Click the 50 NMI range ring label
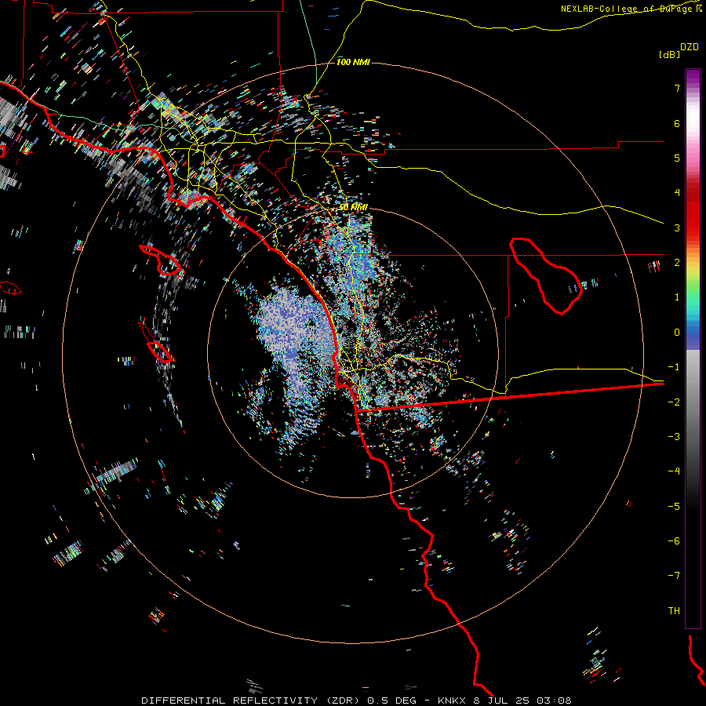This screenshot has width=706, height=706. 353,208
